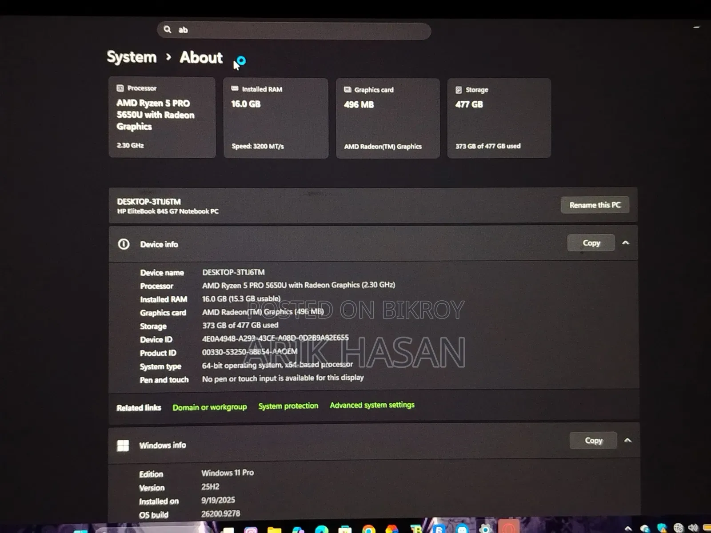Open the System protection link

[x=288, y=406]
